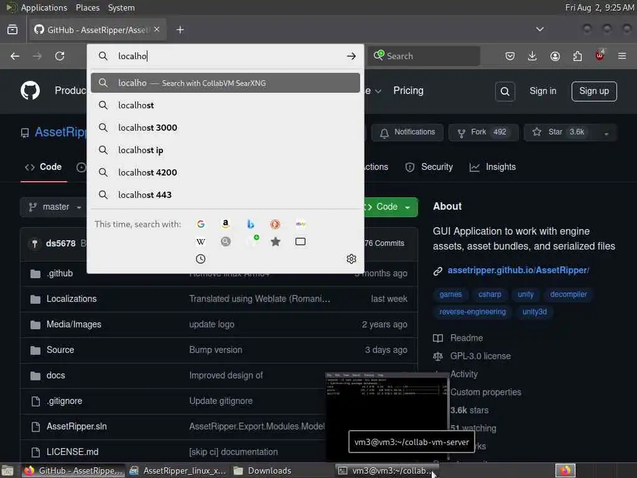637x478 pixels.
Task: Open search settings gear in dropdown
Action: coord(351,259)
